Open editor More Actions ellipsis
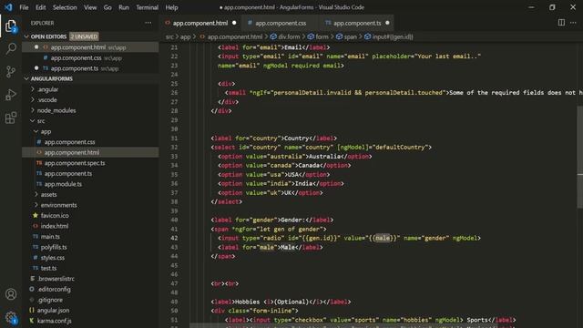 (573, 23)
